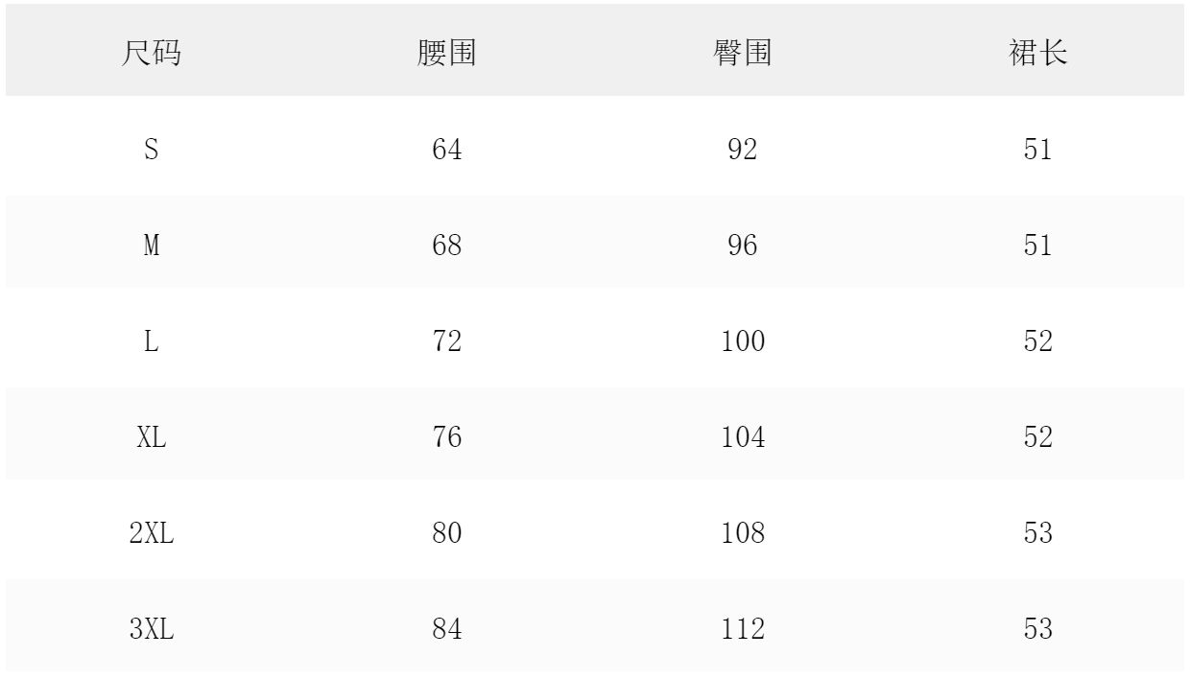Viewport: 1190px width, 679px height.
Task: Click skirt length 53 in 3XL row
Action: click(1038, 630)
